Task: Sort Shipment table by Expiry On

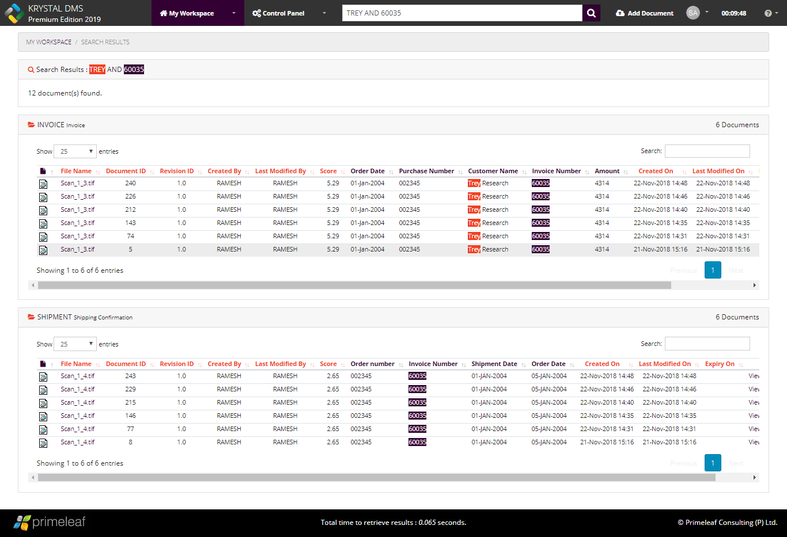Action: (720, 364)
